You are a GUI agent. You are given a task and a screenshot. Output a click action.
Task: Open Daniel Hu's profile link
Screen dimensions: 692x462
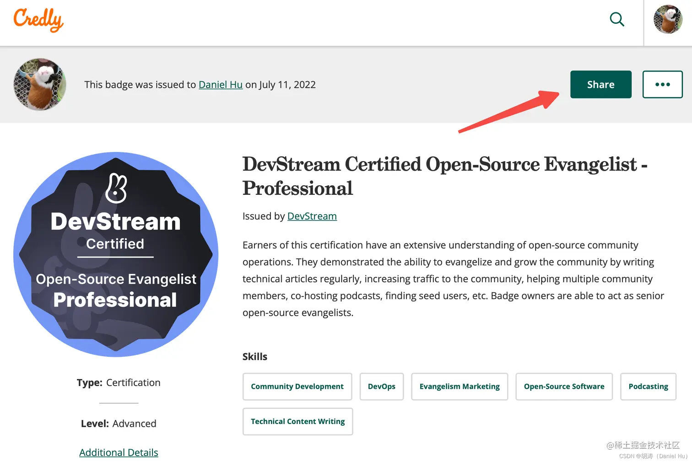(221, 85)
